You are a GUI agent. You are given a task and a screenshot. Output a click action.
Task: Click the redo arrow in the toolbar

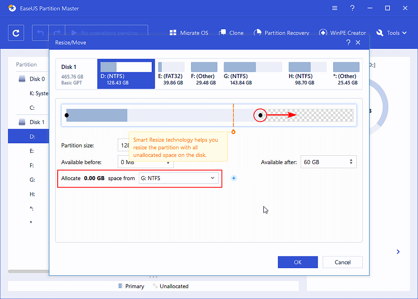click(x=57, y=33)
